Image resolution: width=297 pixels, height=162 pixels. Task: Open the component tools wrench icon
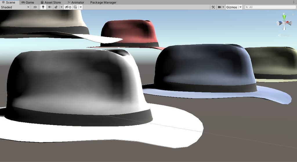(213, 7)
